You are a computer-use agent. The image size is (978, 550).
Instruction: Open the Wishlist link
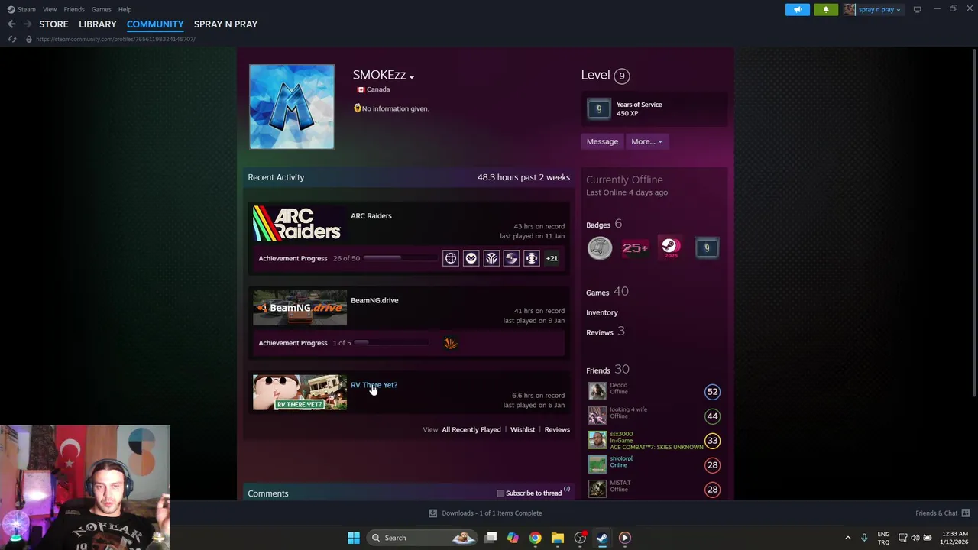[x=523, y=429]
